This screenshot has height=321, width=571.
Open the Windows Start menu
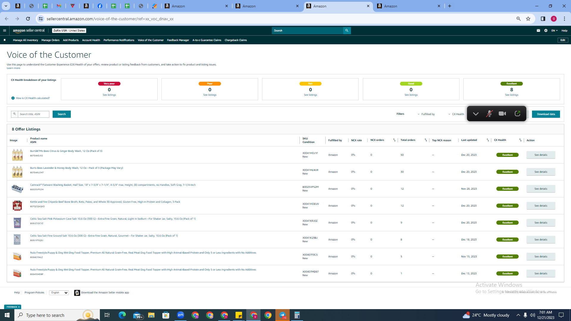7,315
